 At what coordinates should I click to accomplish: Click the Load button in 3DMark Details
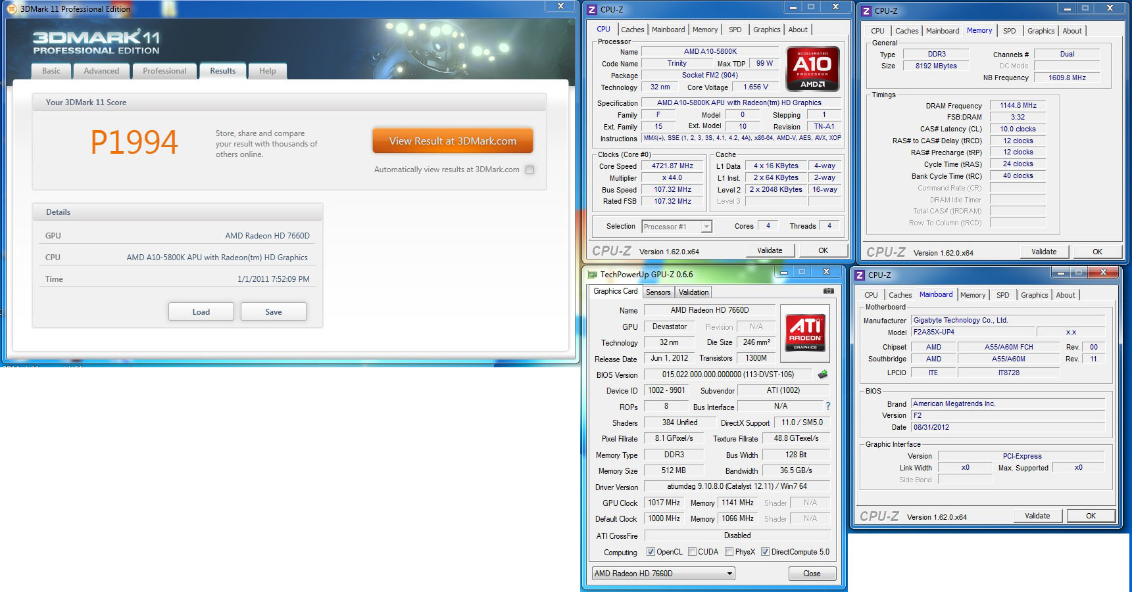point(201,311)
